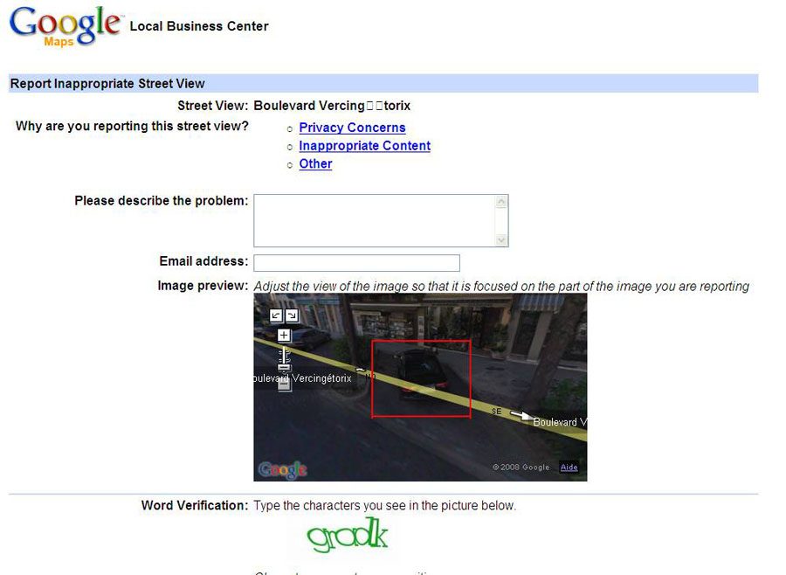The image size is (786, 575).
Task: Click the zoom slider handle in preview
Action: (x=284, y=367)
